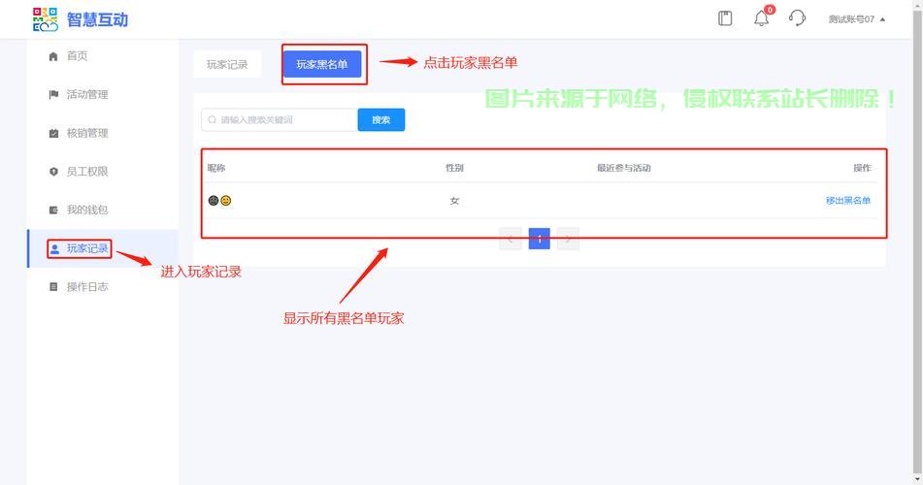Viewport: 923px width, 485px height.
Task: Open the document icon in header
Action: [x=725, y=18]
